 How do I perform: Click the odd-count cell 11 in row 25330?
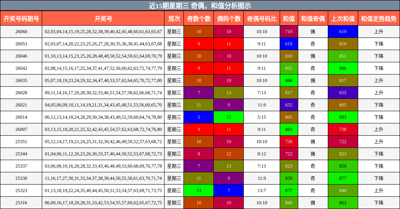(199, 178)
